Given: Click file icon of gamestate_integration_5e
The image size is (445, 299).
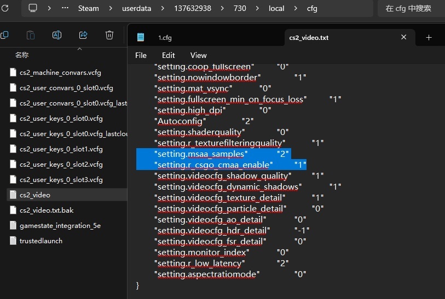Looking at the screenshot, I should 13,225.
